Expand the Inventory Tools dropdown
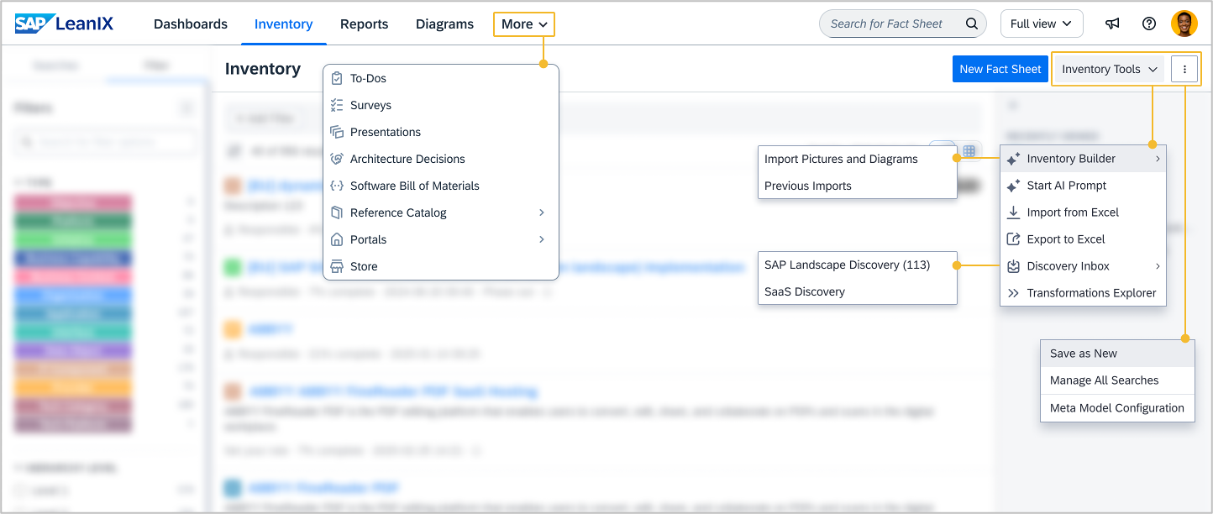Image resolution: width=1213 pixels, height=514 pixels. [x=1110, y=69]
